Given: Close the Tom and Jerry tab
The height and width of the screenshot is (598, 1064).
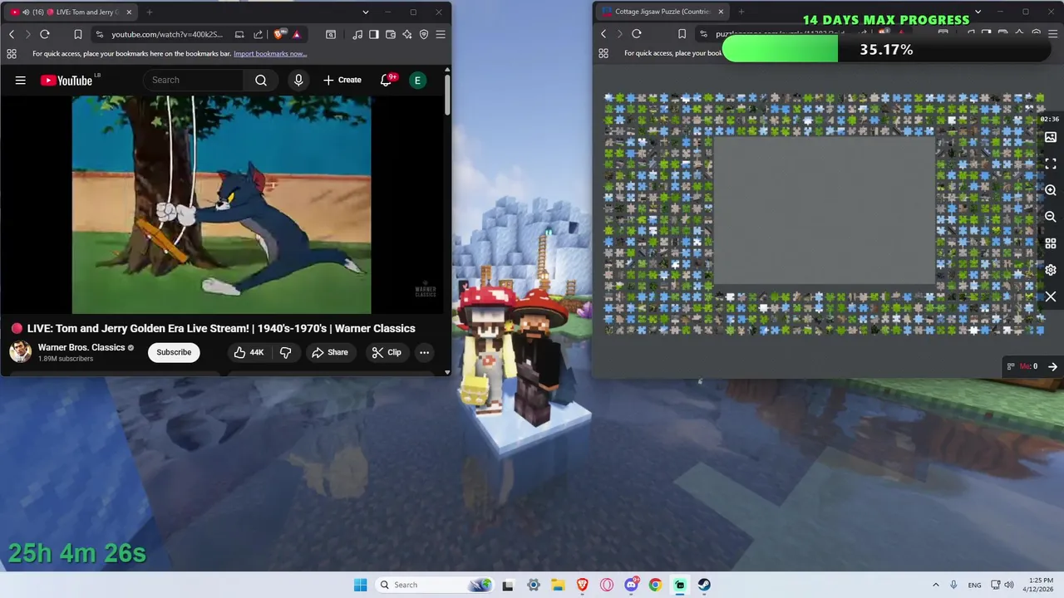Looking at the screenshot, I should click(129, 12).
